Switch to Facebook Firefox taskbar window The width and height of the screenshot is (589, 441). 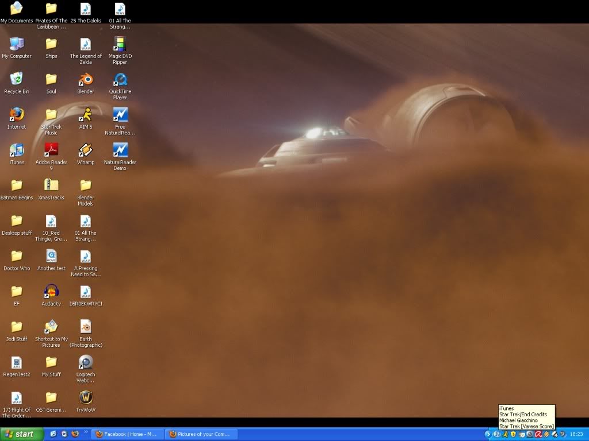pos(128,434)
